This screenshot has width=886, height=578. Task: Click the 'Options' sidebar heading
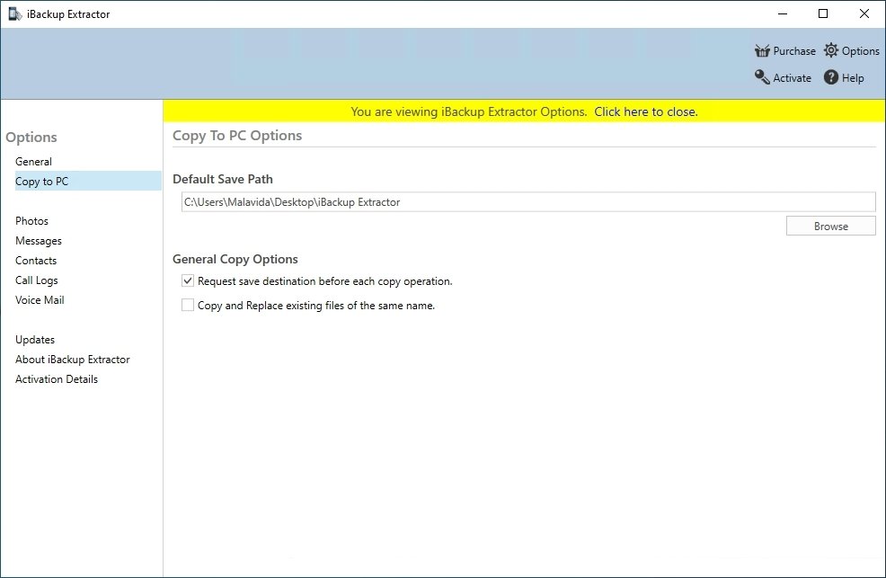click(31, 138)
